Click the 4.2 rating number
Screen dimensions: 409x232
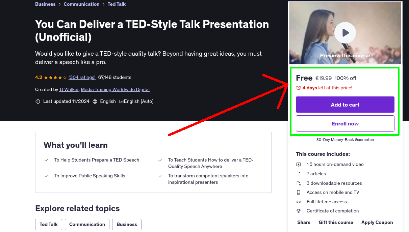[39, 77]
